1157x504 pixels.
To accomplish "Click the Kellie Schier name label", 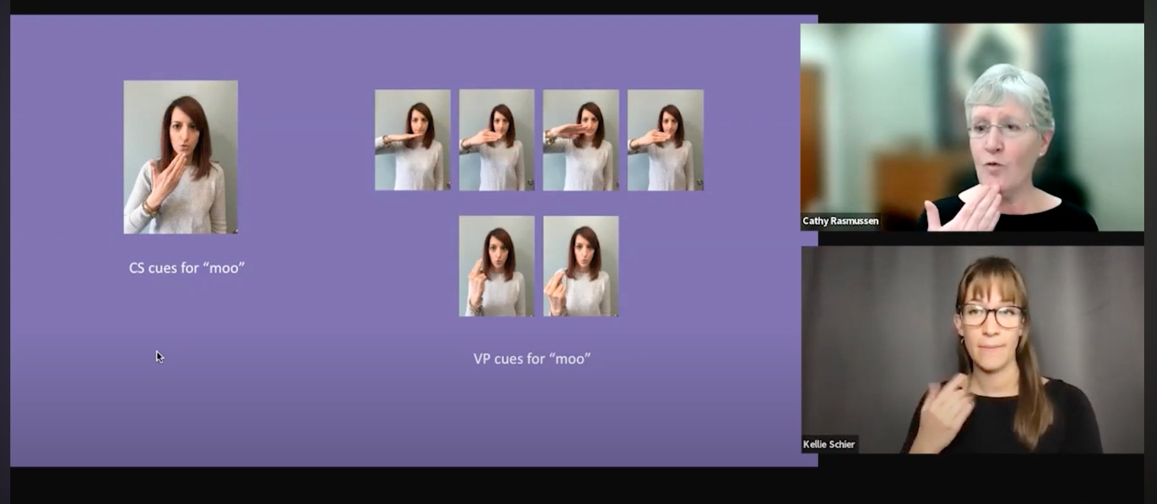I will [x=829, y=444].
